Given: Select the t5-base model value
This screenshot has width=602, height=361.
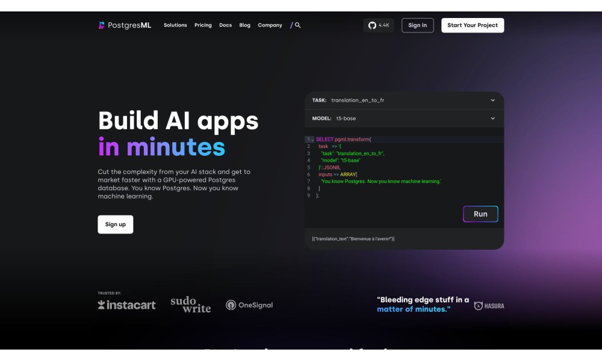Looking at the screenshot, I should (346, 119).
